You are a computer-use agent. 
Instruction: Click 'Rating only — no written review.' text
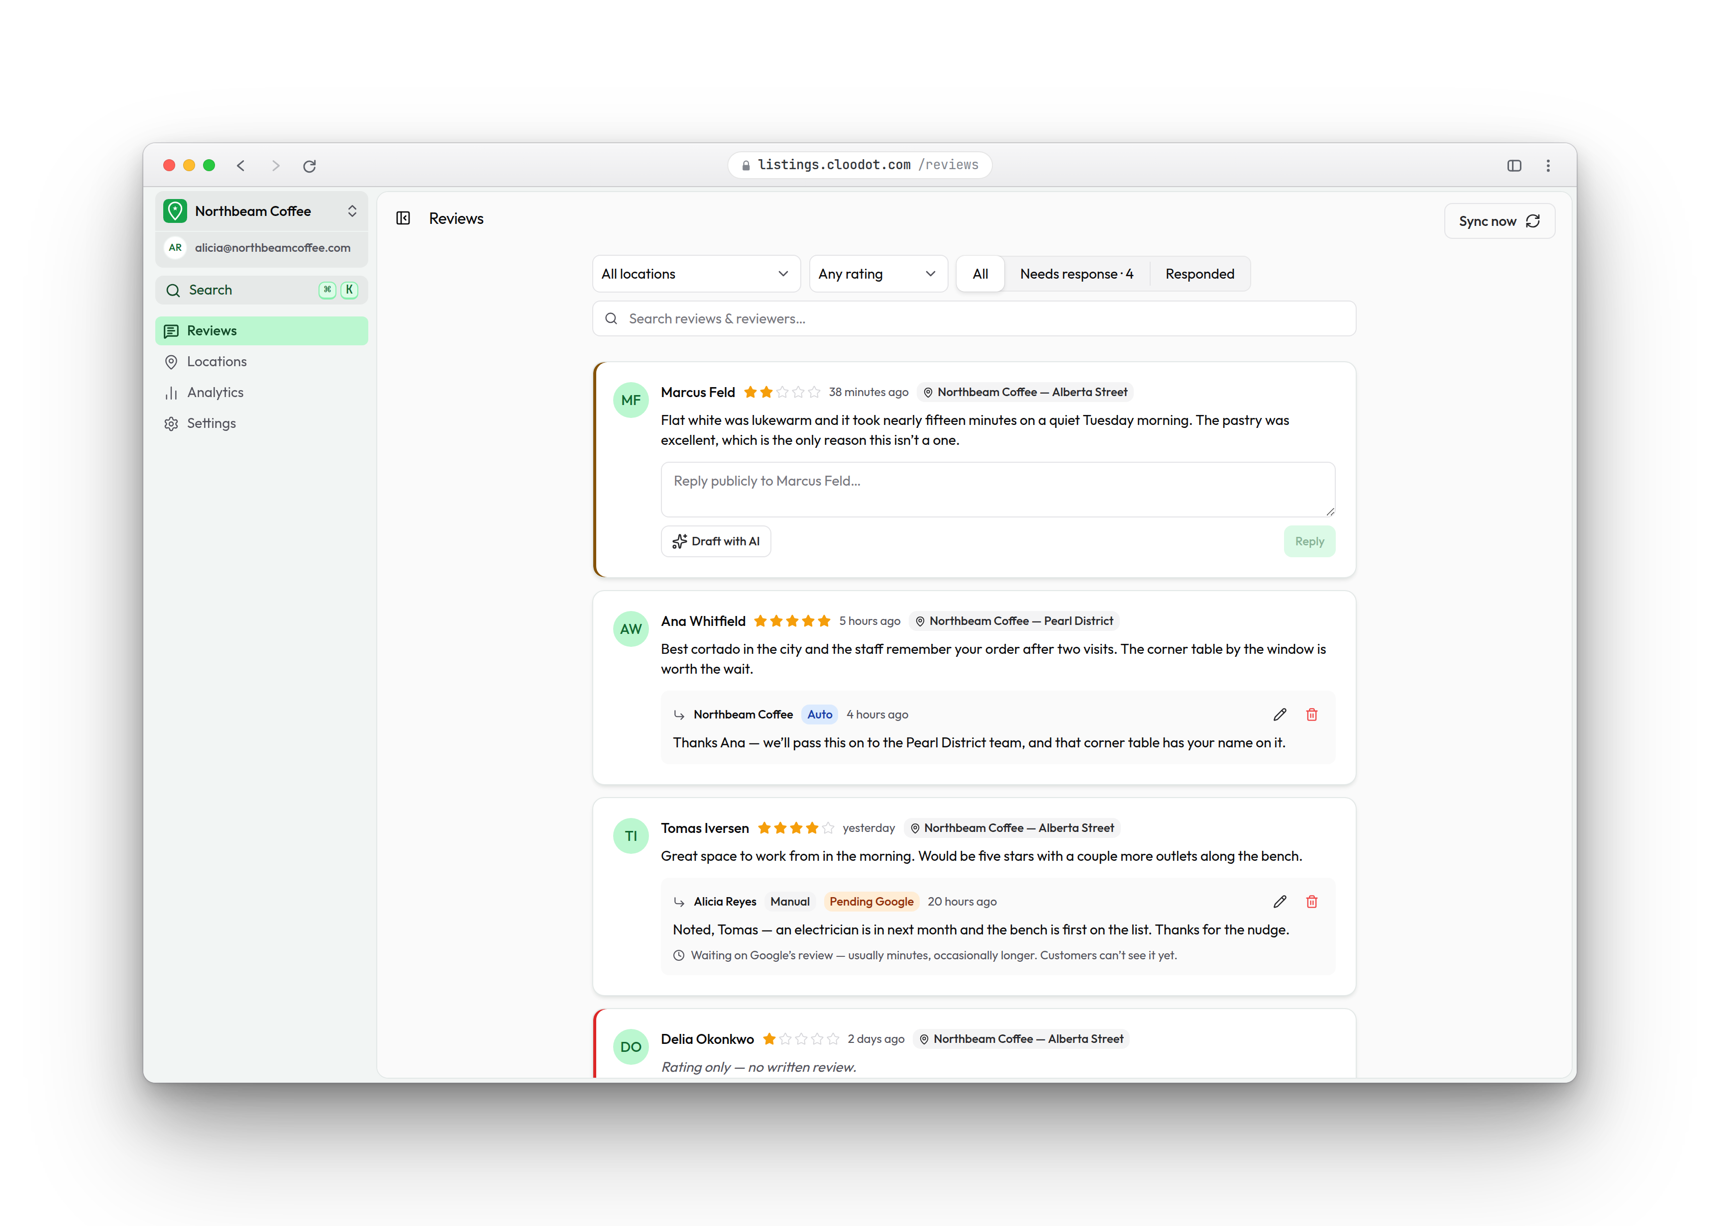pos(759,1067)
